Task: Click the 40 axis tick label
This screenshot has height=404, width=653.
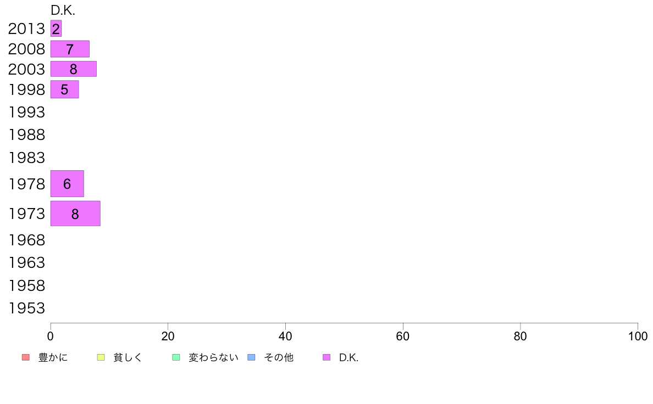Action: click(x=285, y=336)
